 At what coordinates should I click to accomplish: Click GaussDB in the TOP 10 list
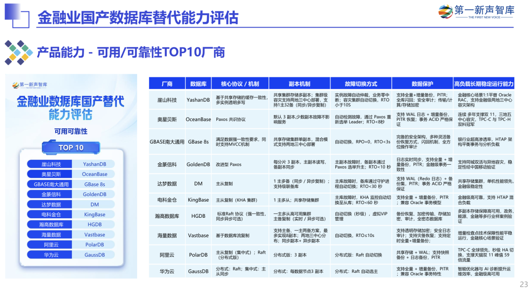click(x=94, y=255)
